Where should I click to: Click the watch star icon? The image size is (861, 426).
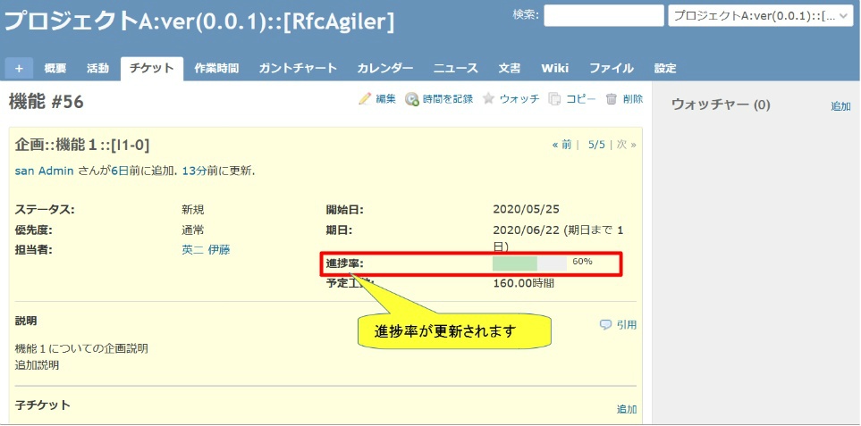point(489,99)
